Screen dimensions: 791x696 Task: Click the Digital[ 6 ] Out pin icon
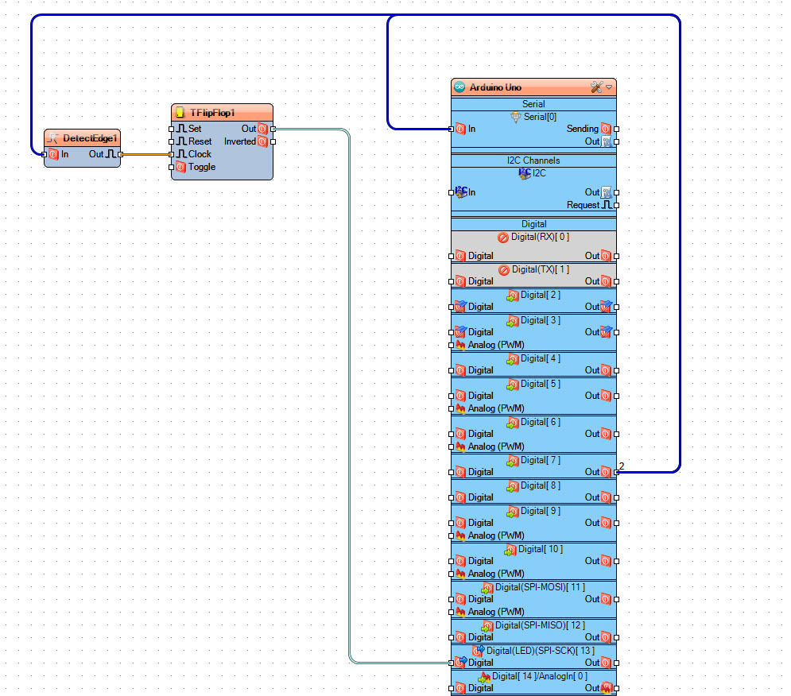pos(606,435)
